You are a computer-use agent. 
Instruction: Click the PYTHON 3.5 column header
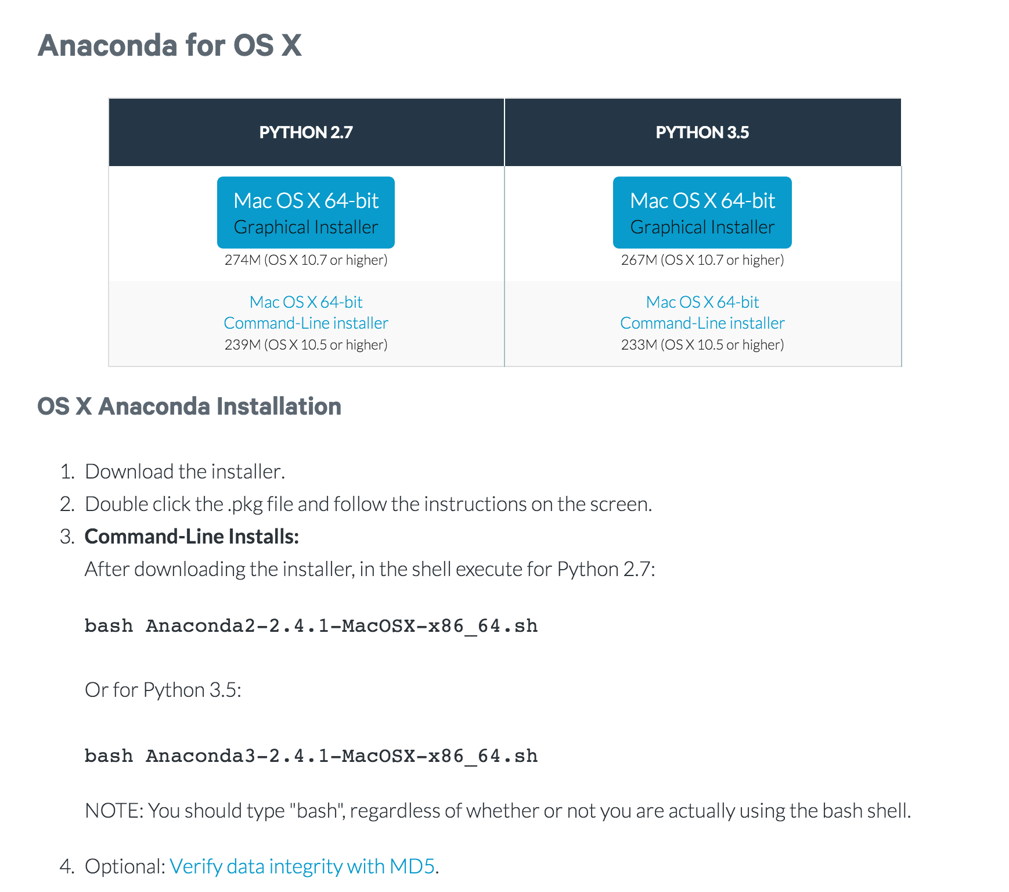point(702,132)
